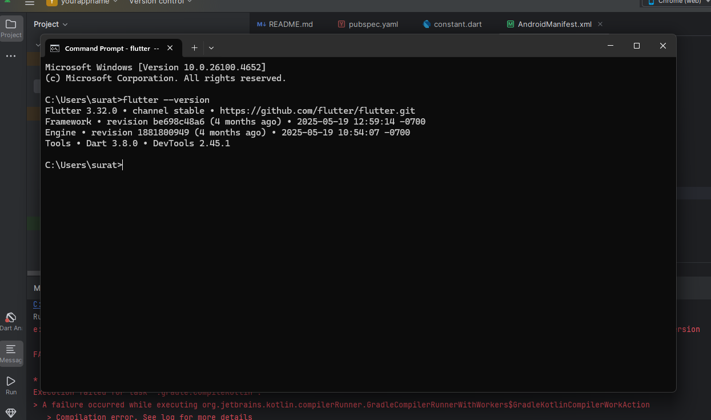Open the Messages tool window

point(11,353)
